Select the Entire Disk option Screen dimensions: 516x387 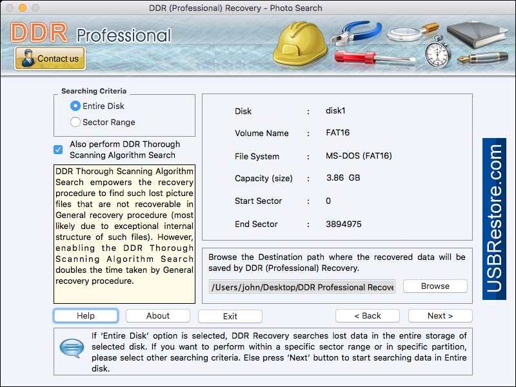pyautogui.click(x=75, y=106)
